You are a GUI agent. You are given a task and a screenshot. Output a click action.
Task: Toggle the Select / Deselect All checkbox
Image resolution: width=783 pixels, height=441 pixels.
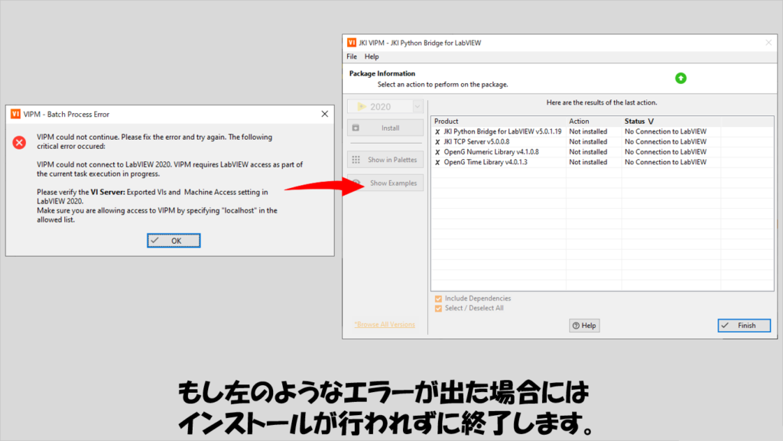click(x=438, y=308)
